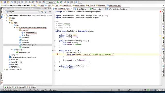165x93 pixels.
Task: Click the mikemenne breadcrumb in navigation bar
Action: pyautogui.click(x=65, y=5)
